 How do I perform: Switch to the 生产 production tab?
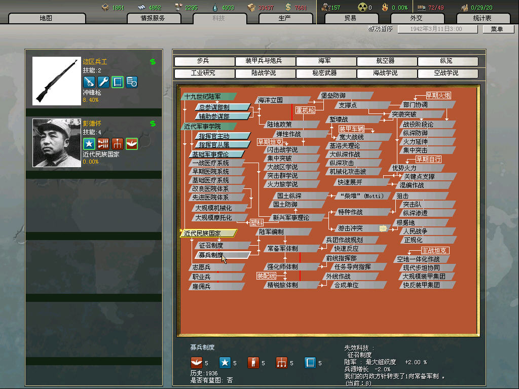click(285, 18)
